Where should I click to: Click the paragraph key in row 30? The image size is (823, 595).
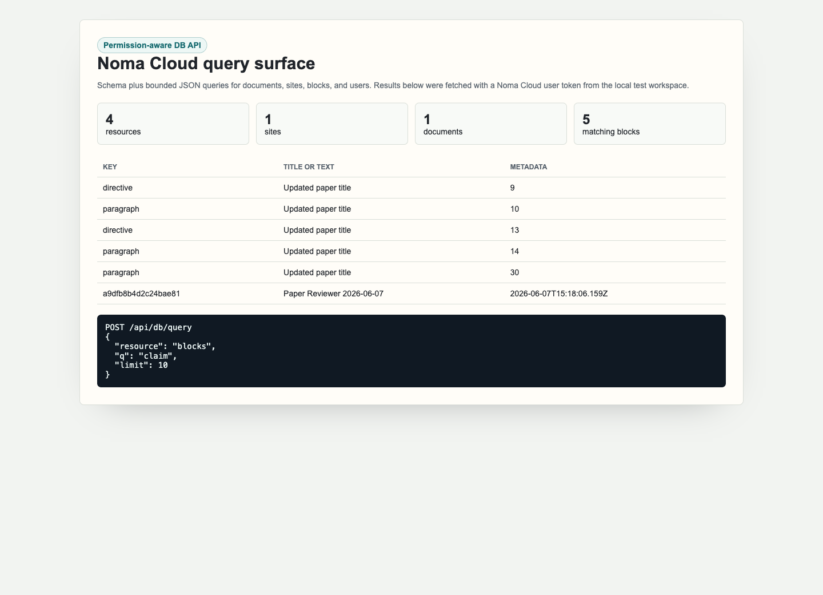121,272
